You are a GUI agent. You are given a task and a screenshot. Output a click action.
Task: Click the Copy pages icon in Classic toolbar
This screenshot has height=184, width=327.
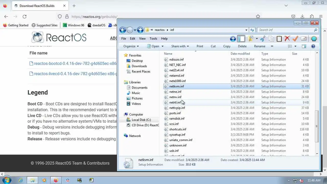271,39
